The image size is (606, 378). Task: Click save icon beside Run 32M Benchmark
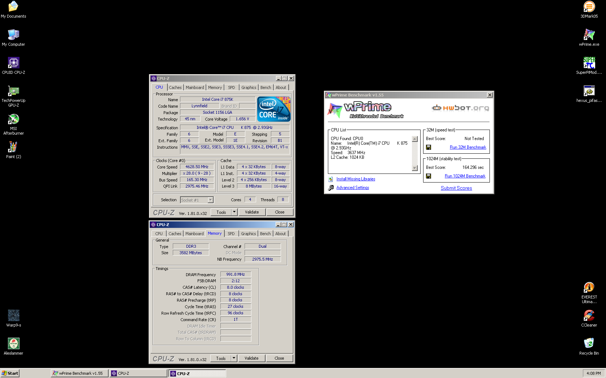coord(429,147)
